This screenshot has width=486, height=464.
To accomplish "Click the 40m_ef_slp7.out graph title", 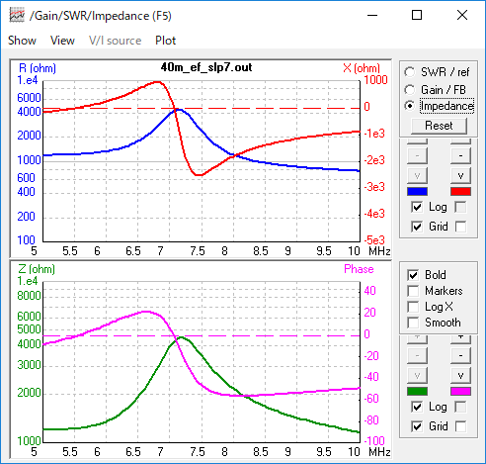I will (x=206, y=67).
